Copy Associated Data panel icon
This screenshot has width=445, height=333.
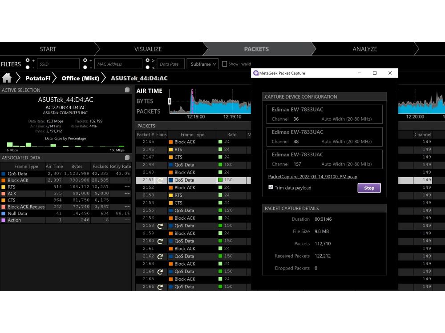[x=127, y=158]
